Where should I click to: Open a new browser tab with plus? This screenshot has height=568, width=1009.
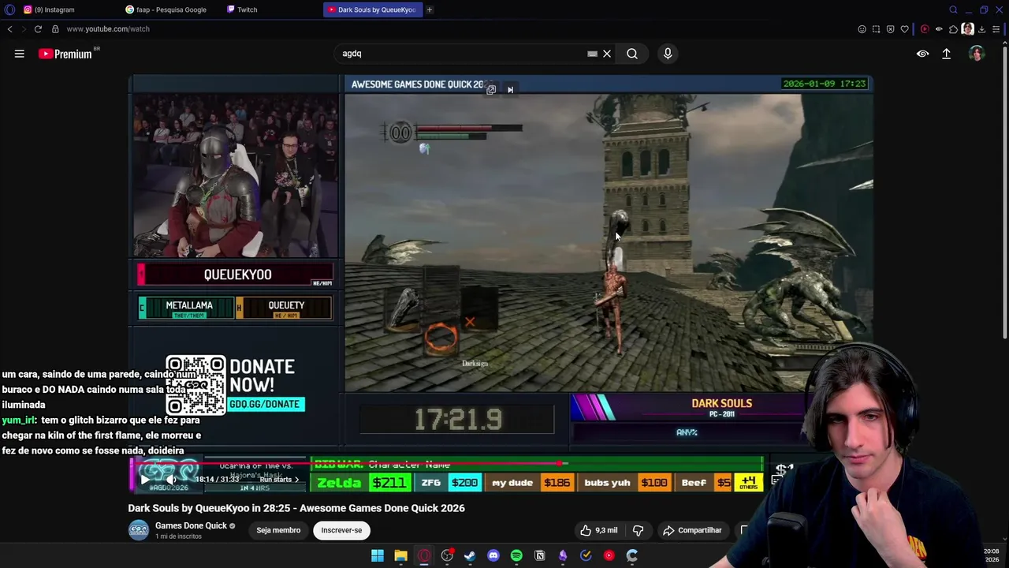tap(430, 9)
